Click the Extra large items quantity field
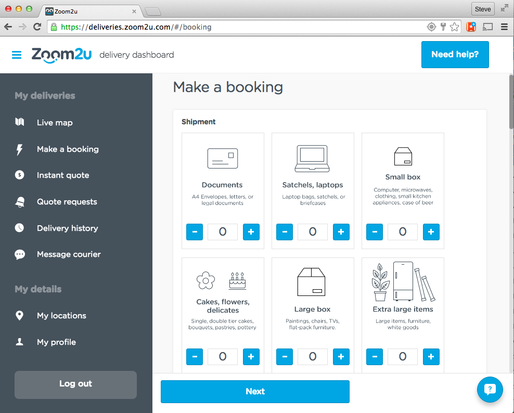 pyautogui.click(x=403, y=357)
